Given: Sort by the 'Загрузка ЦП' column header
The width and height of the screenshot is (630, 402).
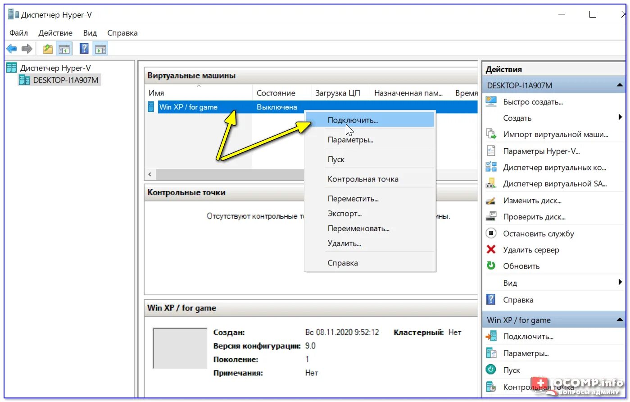Looking at the screenshot, I should (x=340, y=93).
